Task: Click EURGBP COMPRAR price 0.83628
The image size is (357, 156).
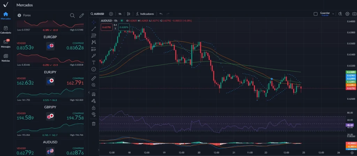Action: 75,48
